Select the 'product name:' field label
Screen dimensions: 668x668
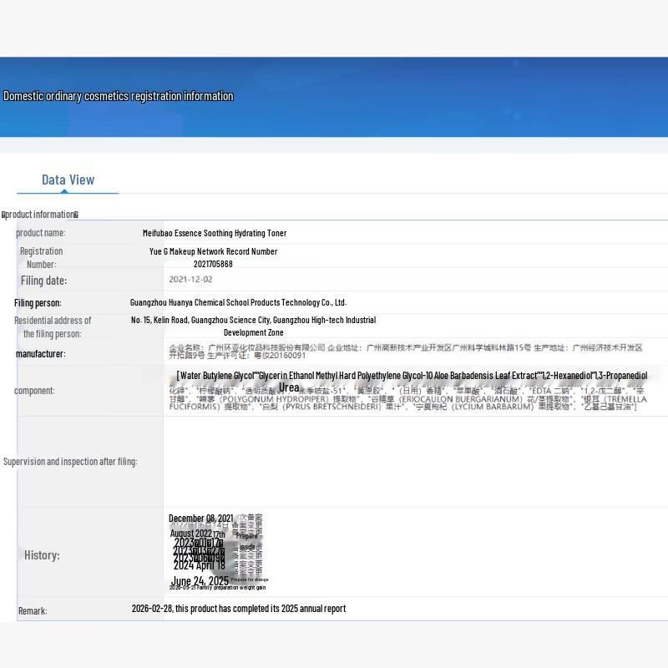(x=40, y=233)
